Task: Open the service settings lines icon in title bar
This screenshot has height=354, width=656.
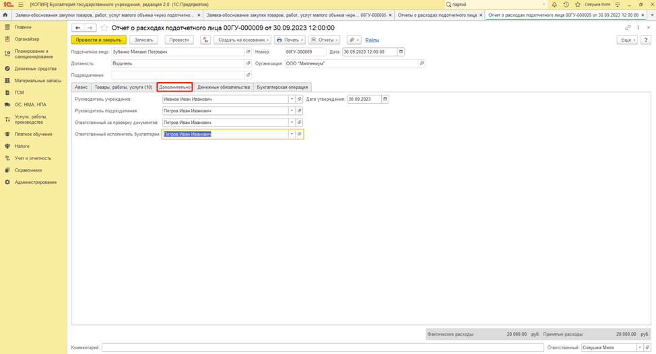Action: [x=618, y=5]
